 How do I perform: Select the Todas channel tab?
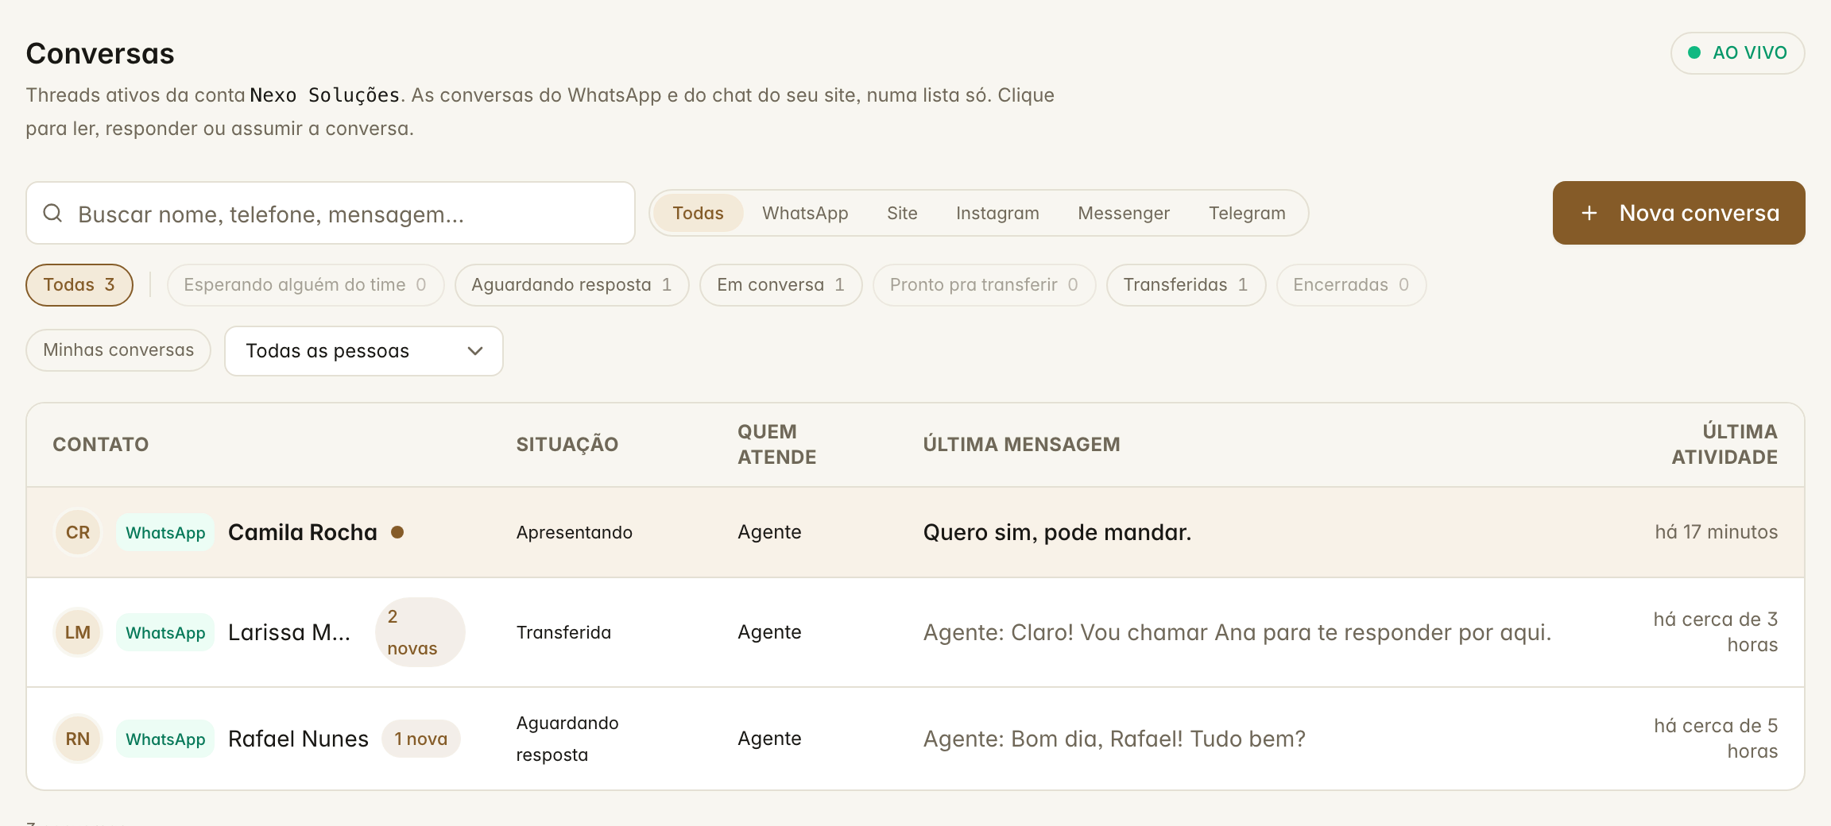pos(698,213)
